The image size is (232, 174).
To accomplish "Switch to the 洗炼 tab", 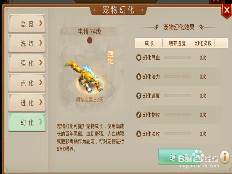I will tap(27, 43).
